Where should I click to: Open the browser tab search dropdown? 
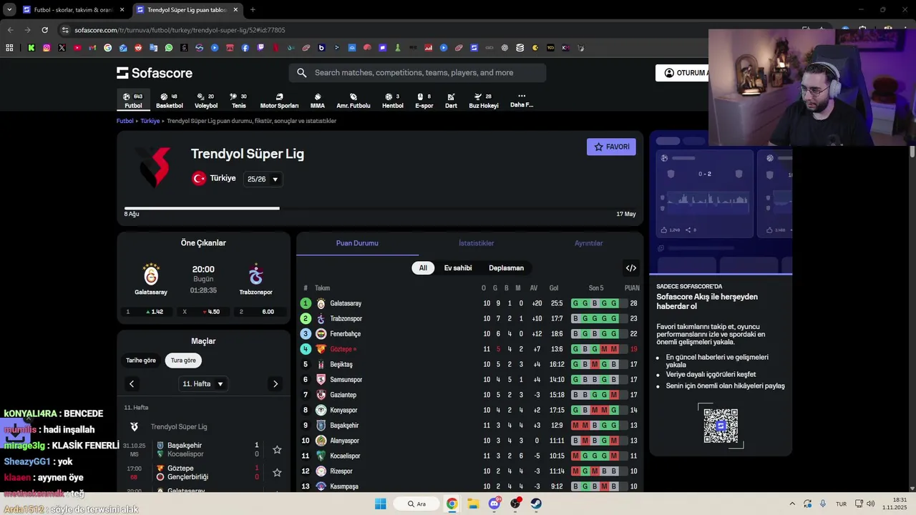pos(9,10)
